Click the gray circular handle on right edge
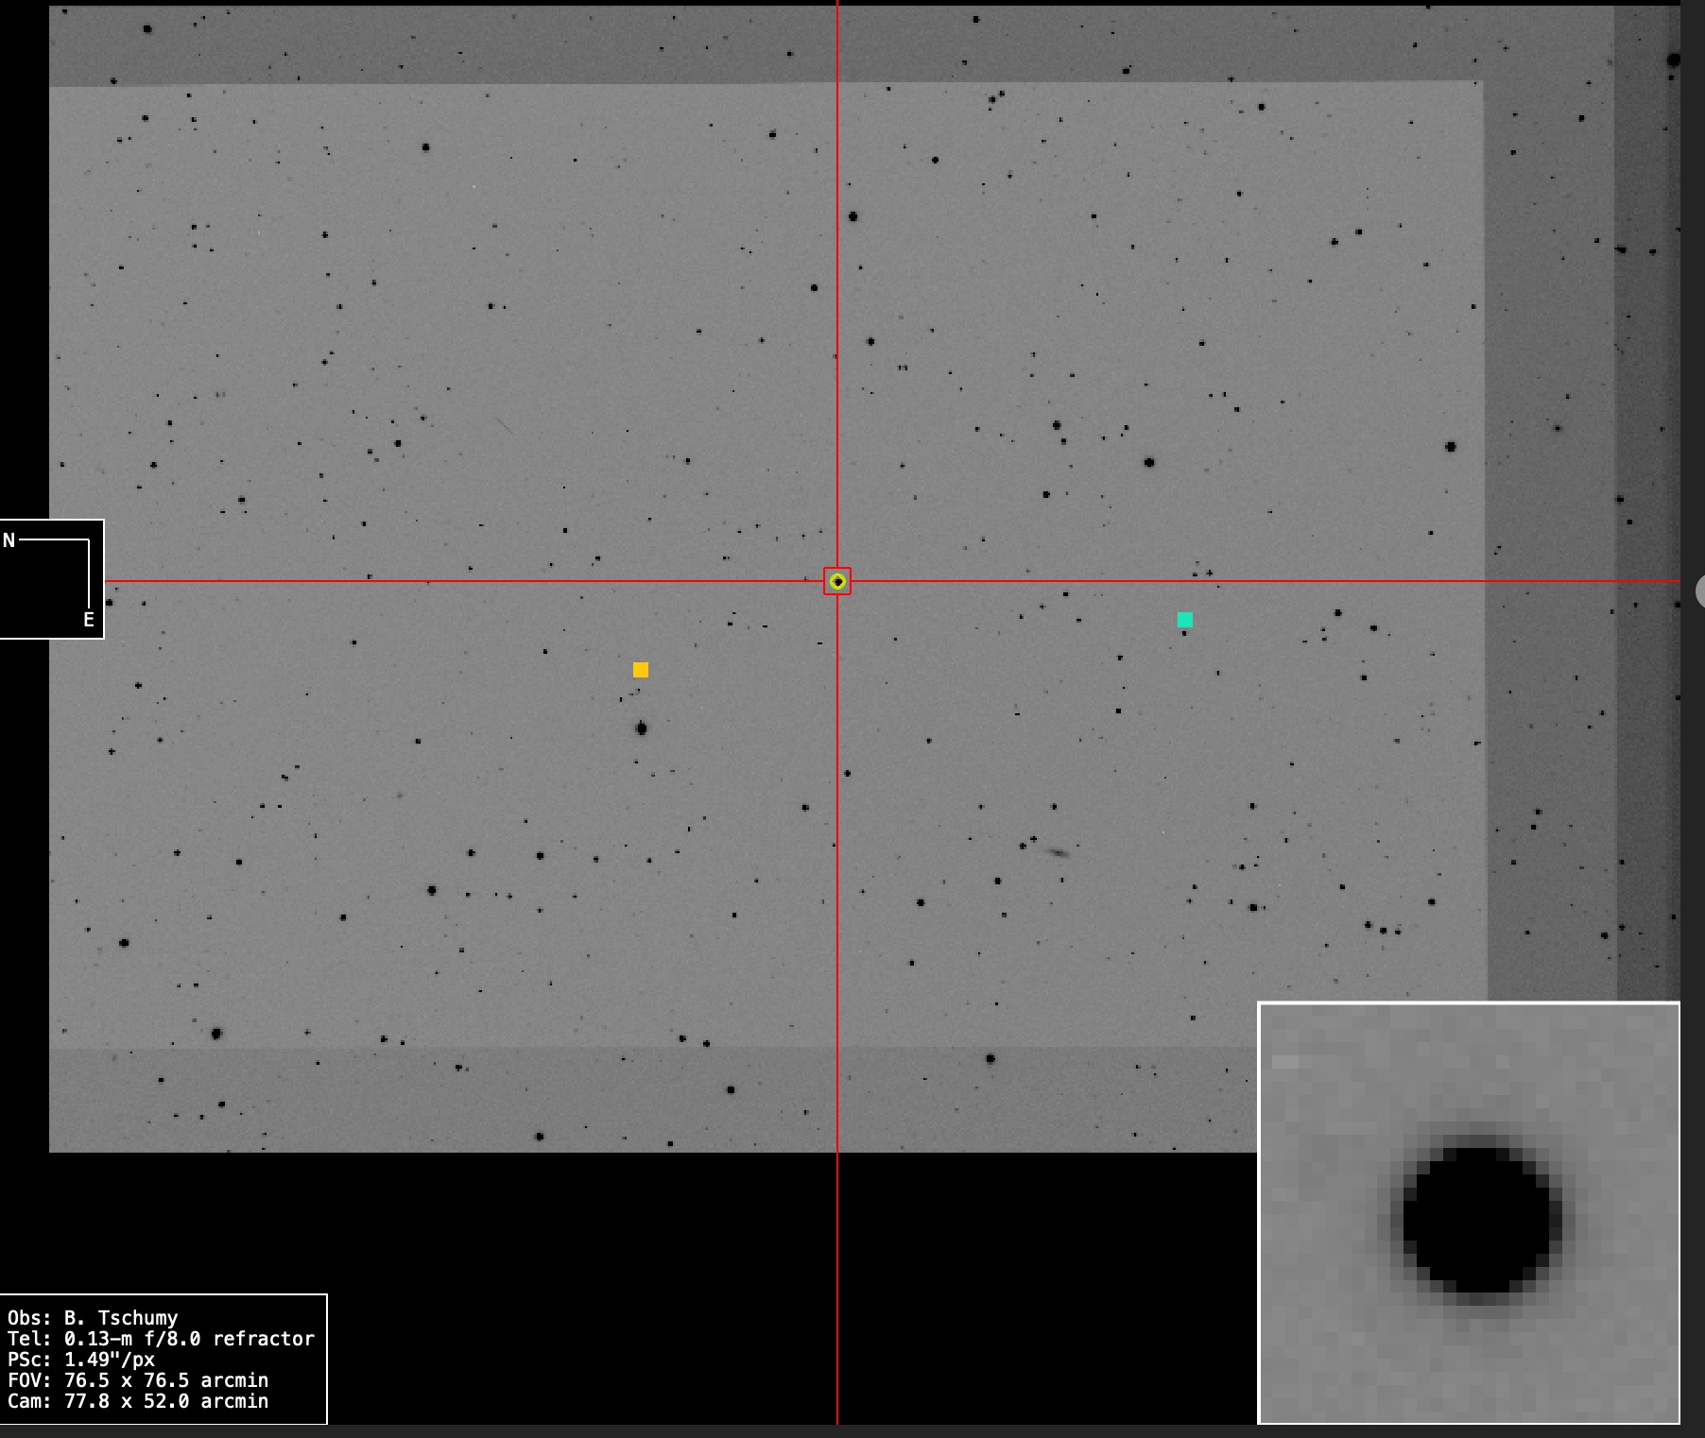The image size is (1705, 1438). [x=1700, y=591]
